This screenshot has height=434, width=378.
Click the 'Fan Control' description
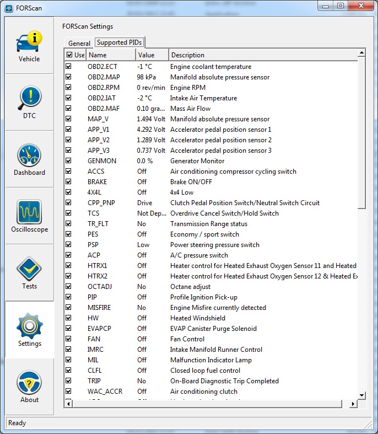187,339
